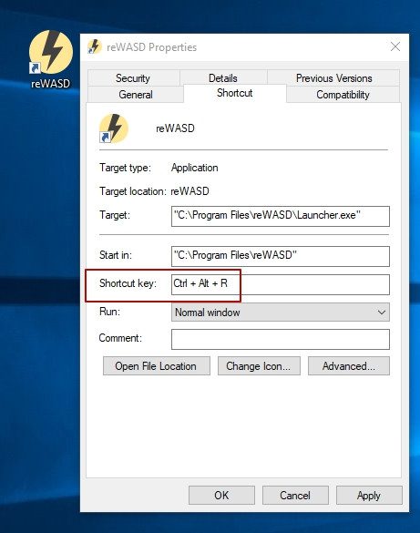
Task: Go to the Previous Versions tab
Action: coord(333,78)
